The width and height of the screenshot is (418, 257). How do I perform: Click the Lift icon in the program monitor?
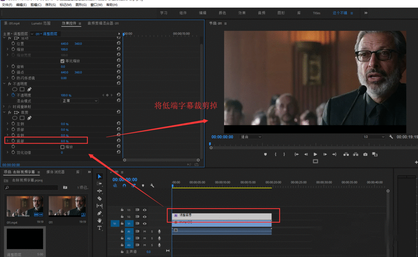(x=347, y=154)
